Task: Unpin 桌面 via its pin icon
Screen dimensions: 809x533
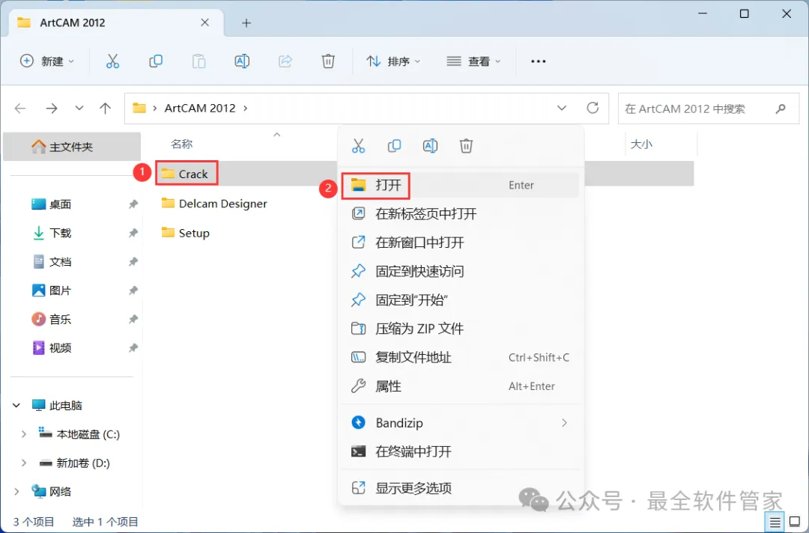Action: coord(133,204)
